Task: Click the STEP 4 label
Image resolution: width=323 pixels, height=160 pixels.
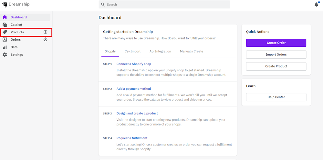Action: [107, 138]
